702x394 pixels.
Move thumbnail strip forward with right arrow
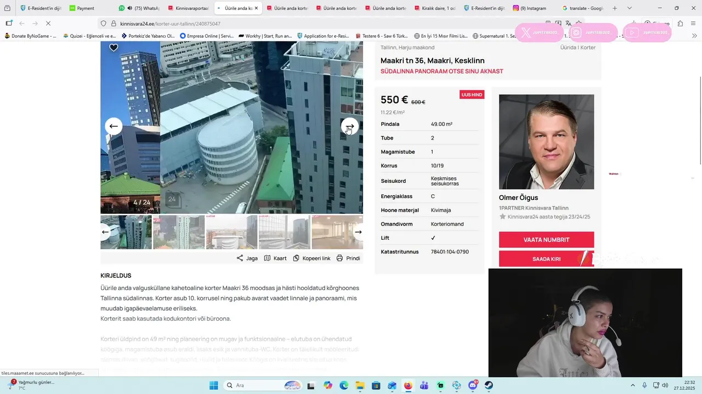pyautogui.click(x=358, y=232)
